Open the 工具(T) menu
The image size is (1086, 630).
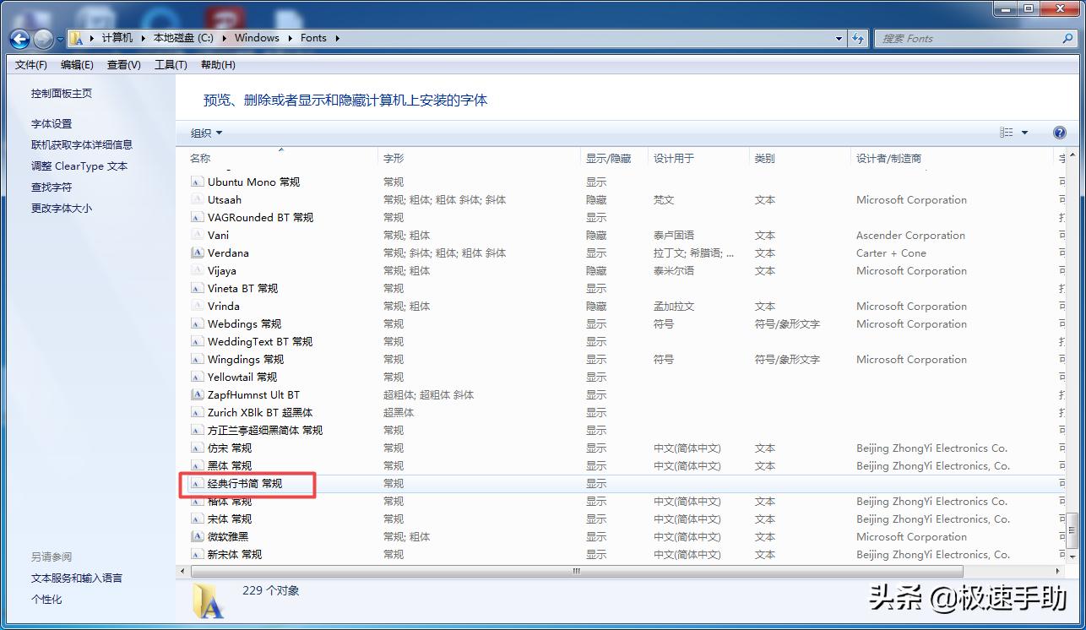[x=170, y=64]
